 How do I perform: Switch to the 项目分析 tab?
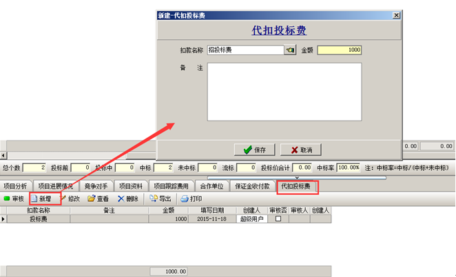15,186
